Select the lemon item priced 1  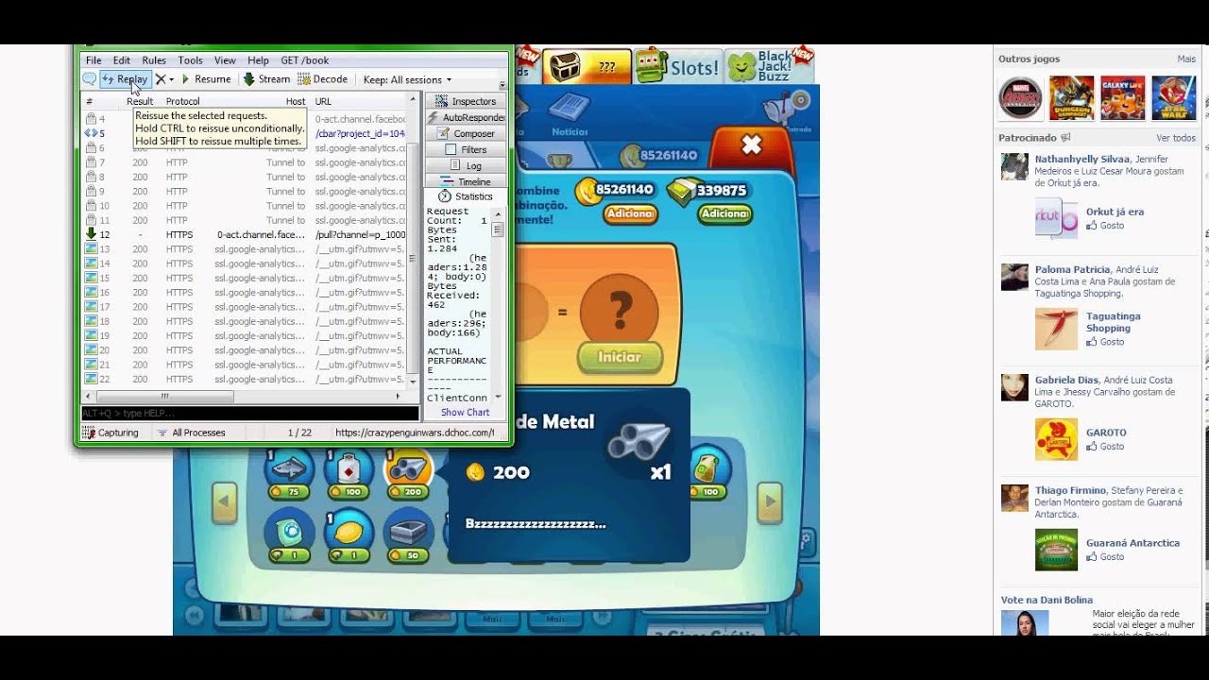pos(348,537)
